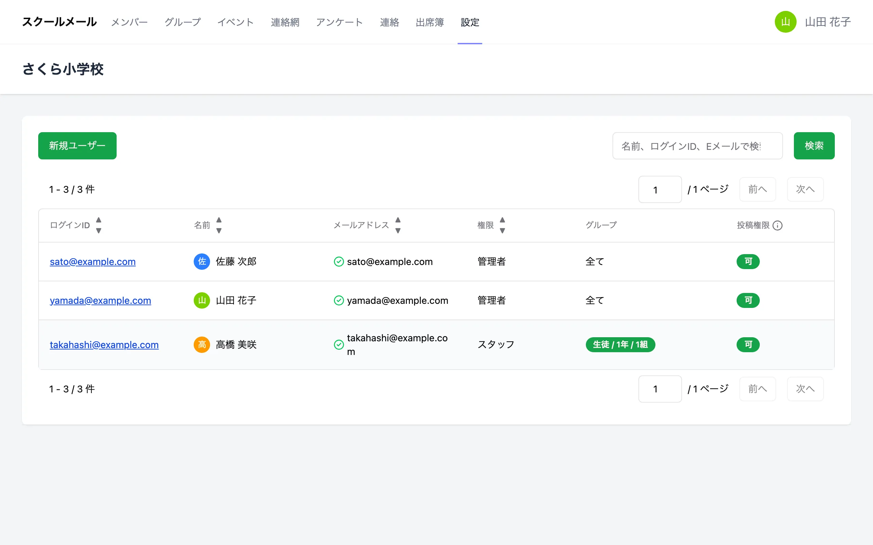Click the bottom 前へ pagination button
The height and width of the screenshot is (545, 873).
(757, 389)
